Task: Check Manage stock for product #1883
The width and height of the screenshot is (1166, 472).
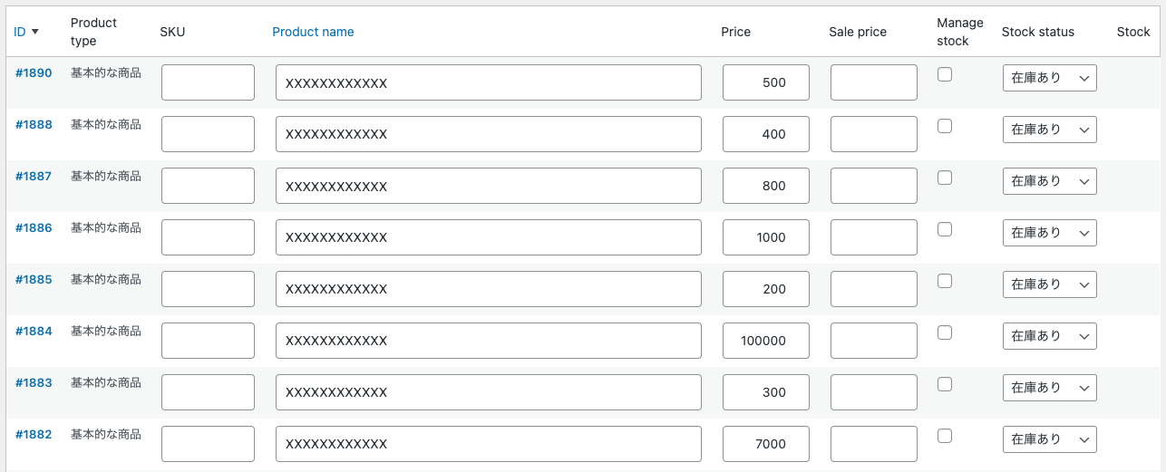Action: click(945, 385)
